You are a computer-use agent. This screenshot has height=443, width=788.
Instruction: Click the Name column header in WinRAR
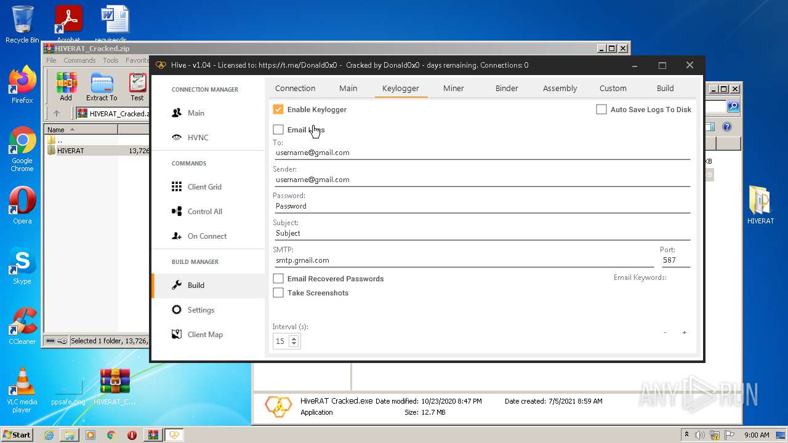[81, 130]
